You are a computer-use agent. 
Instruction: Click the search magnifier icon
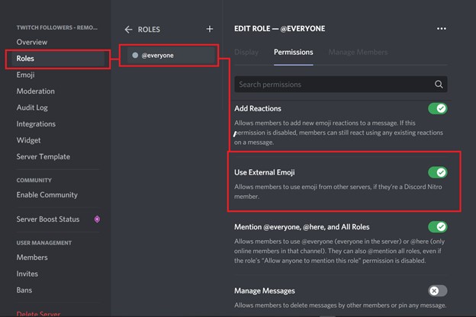[x=439, y=85]
